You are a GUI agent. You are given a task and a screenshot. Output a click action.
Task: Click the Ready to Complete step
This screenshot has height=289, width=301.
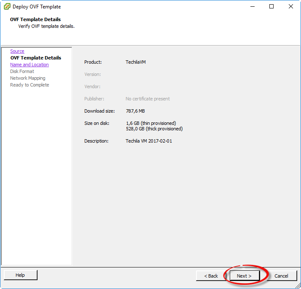(x=30, y=85)
